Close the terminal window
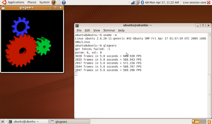This screenshot has height=124, width=212. [x=209, y=25]
